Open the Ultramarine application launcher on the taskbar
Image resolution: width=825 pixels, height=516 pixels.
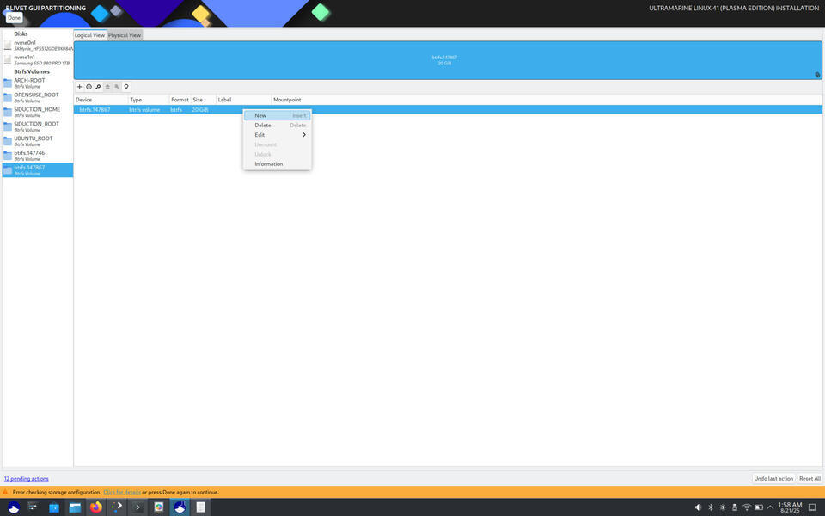pyautogui.click(x=14, y=507)
